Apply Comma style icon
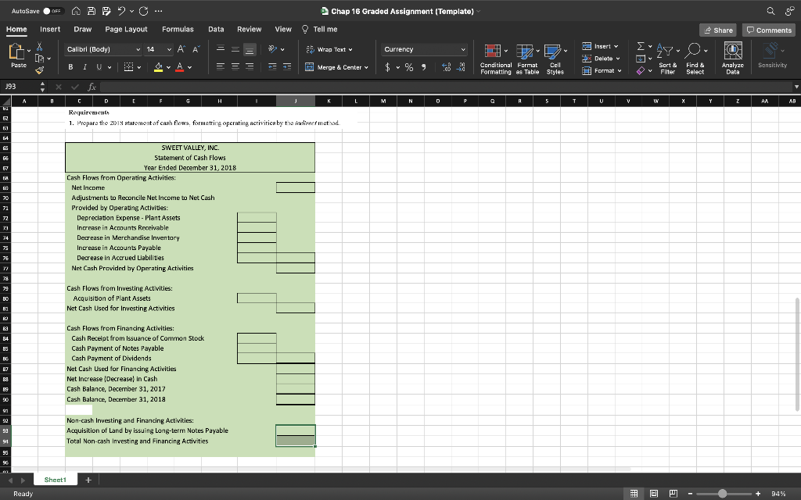This screenshot has height=500, width=801. [x=423, y=67]
